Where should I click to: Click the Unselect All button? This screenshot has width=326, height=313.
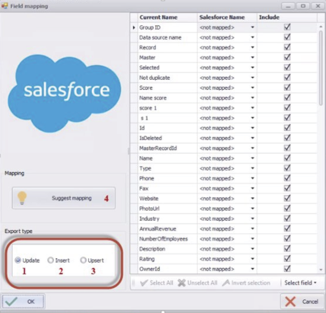pos(198,283)
